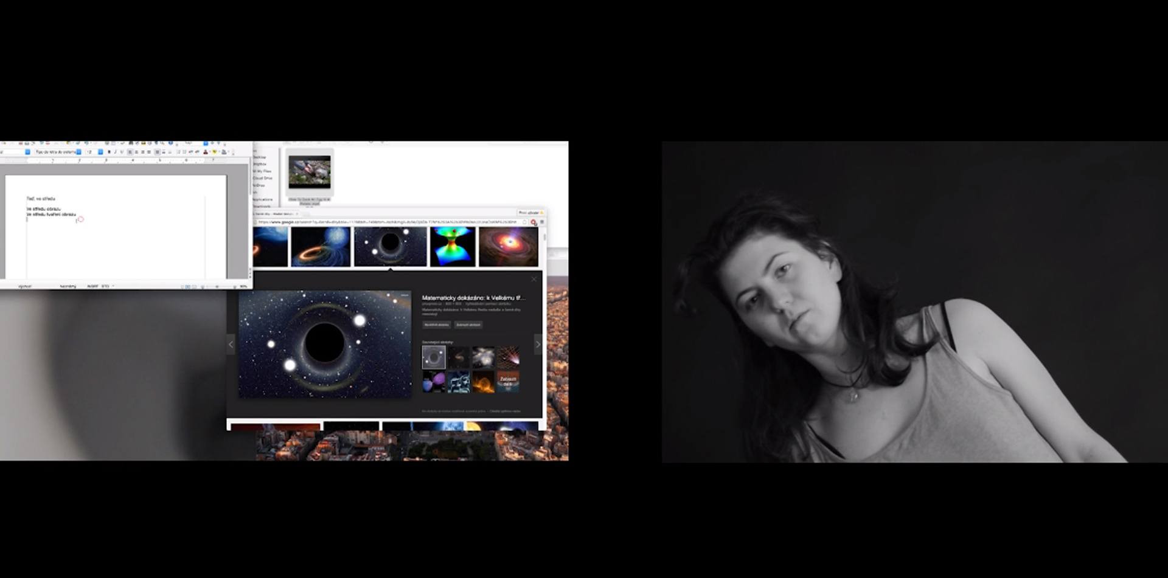Click the large black hole preview image
Image resolution: width=1168 pixels, height=578 pixels.
click(325, 344)
